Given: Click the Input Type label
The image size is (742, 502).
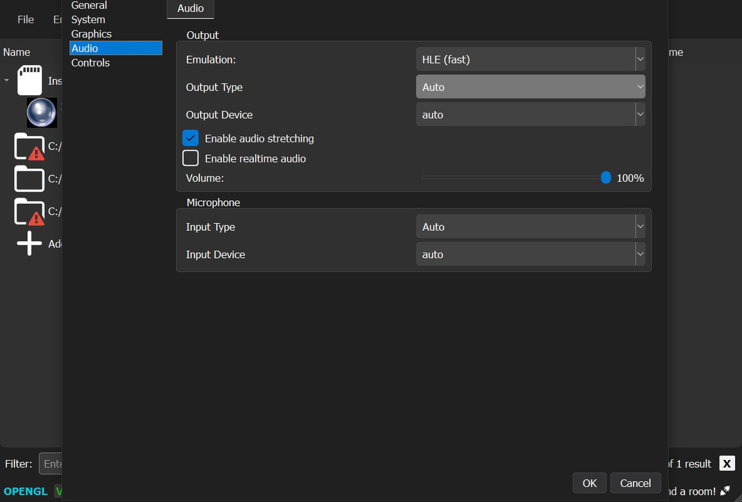Looking at the screenshot, I should 211,227.
